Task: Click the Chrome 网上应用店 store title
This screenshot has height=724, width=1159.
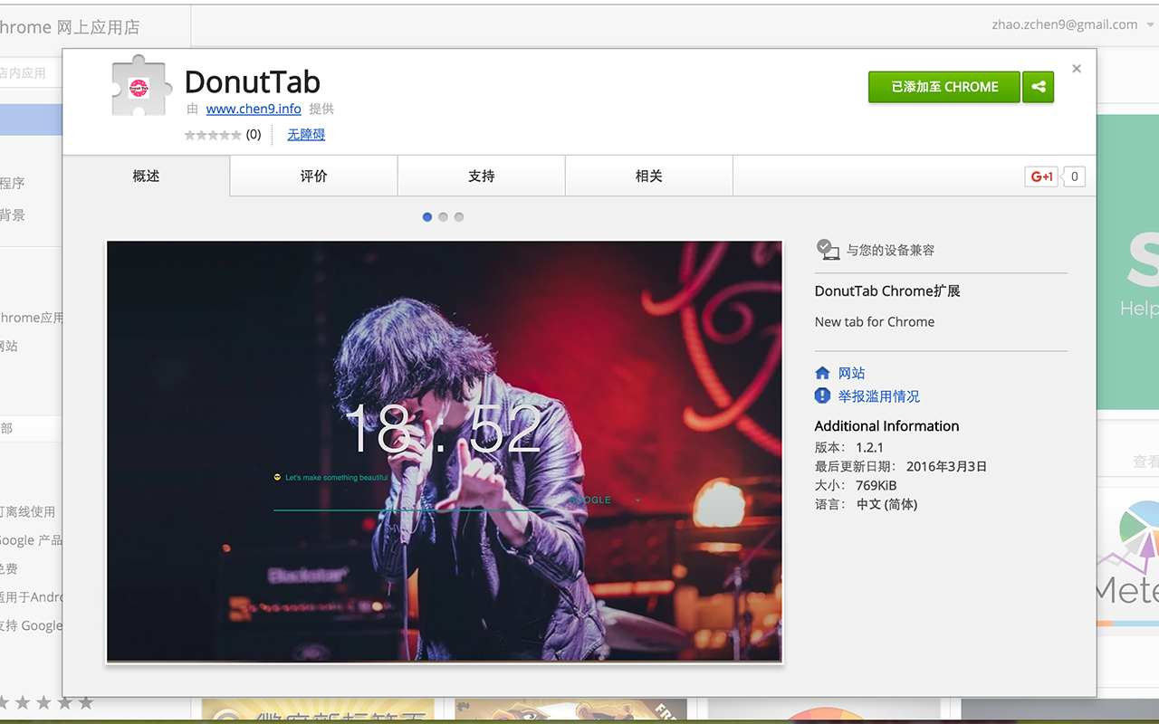Action: coord(70,27)
